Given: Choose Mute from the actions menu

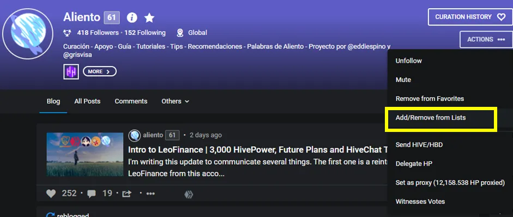Looking at the screenshot, I should pyautogui.click(x=403, y=80).
